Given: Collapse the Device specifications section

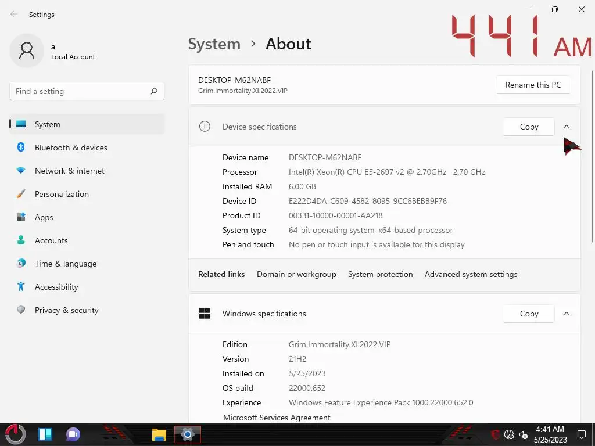Looking at the screenshot, I should (x=566, y=127).
